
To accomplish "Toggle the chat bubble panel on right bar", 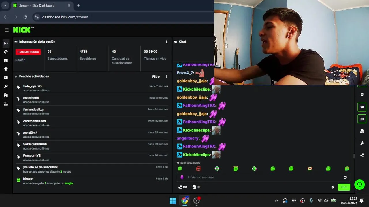I will pos(362,107).
